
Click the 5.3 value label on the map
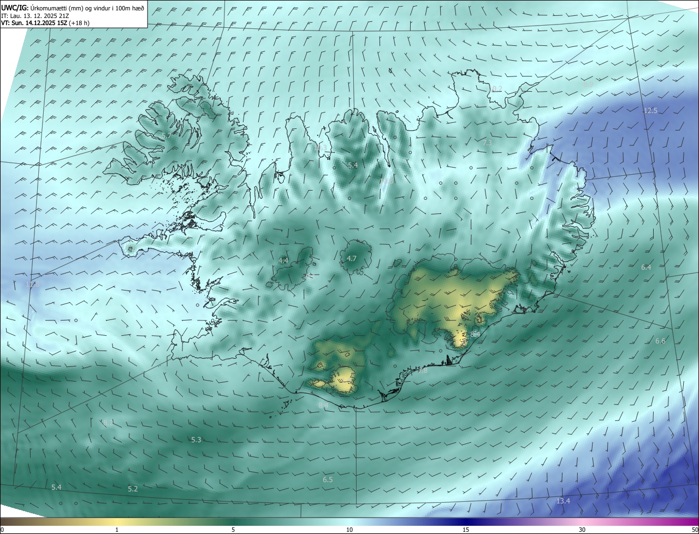pyautogui.click(x=196, y=440)
